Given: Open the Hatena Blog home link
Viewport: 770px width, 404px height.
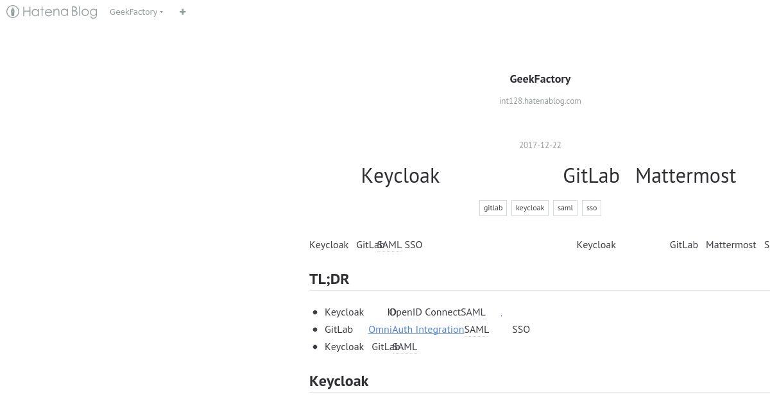Looking at the screenshot, I should pyautogui.click(x=52, y=12).
